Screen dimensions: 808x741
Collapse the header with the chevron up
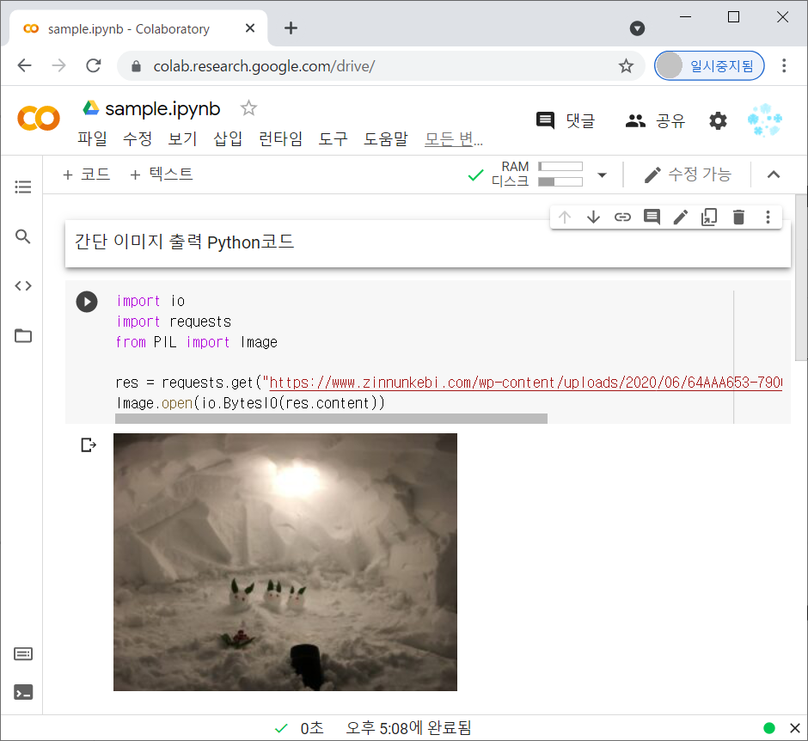click(x=774, y=175)
